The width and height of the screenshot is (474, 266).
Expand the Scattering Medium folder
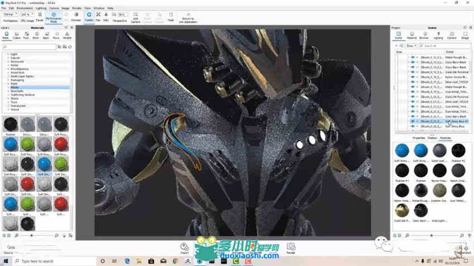pyautogui.click(x=8, y=95)
